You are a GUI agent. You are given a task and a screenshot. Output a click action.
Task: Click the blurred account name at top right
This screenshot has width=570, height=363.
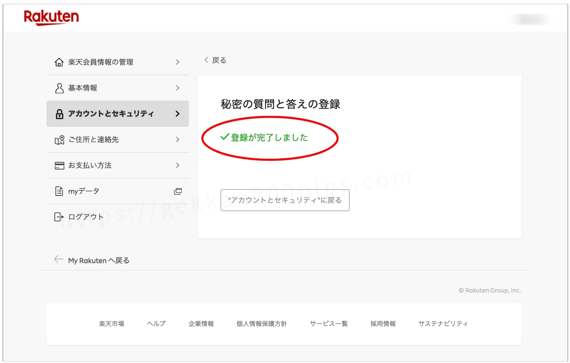(x=530, y=19)
